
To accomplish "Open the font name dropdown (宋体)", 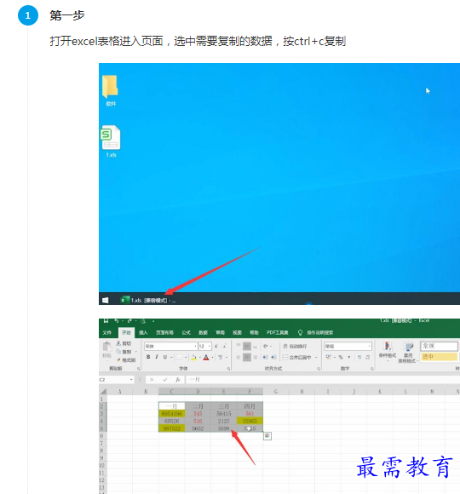I will (195, 347).
